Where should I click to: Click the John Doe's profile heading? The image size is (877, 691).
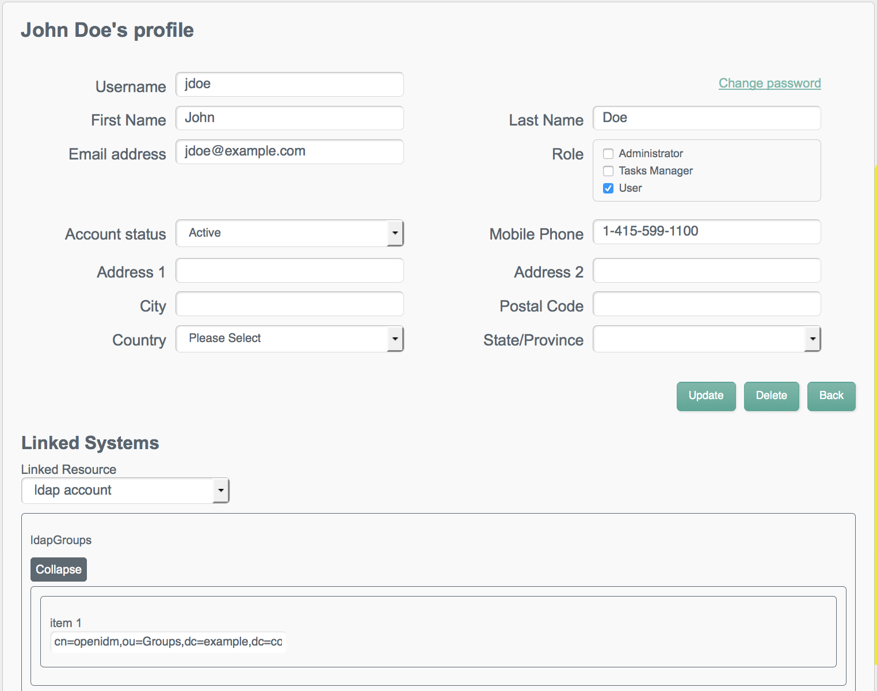click(108, 30)
